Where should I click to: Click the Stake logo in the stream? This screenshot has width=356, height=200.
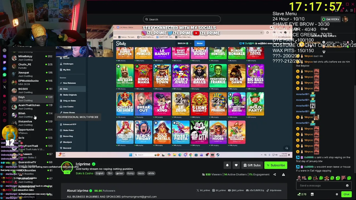click(x=121, y=43)
